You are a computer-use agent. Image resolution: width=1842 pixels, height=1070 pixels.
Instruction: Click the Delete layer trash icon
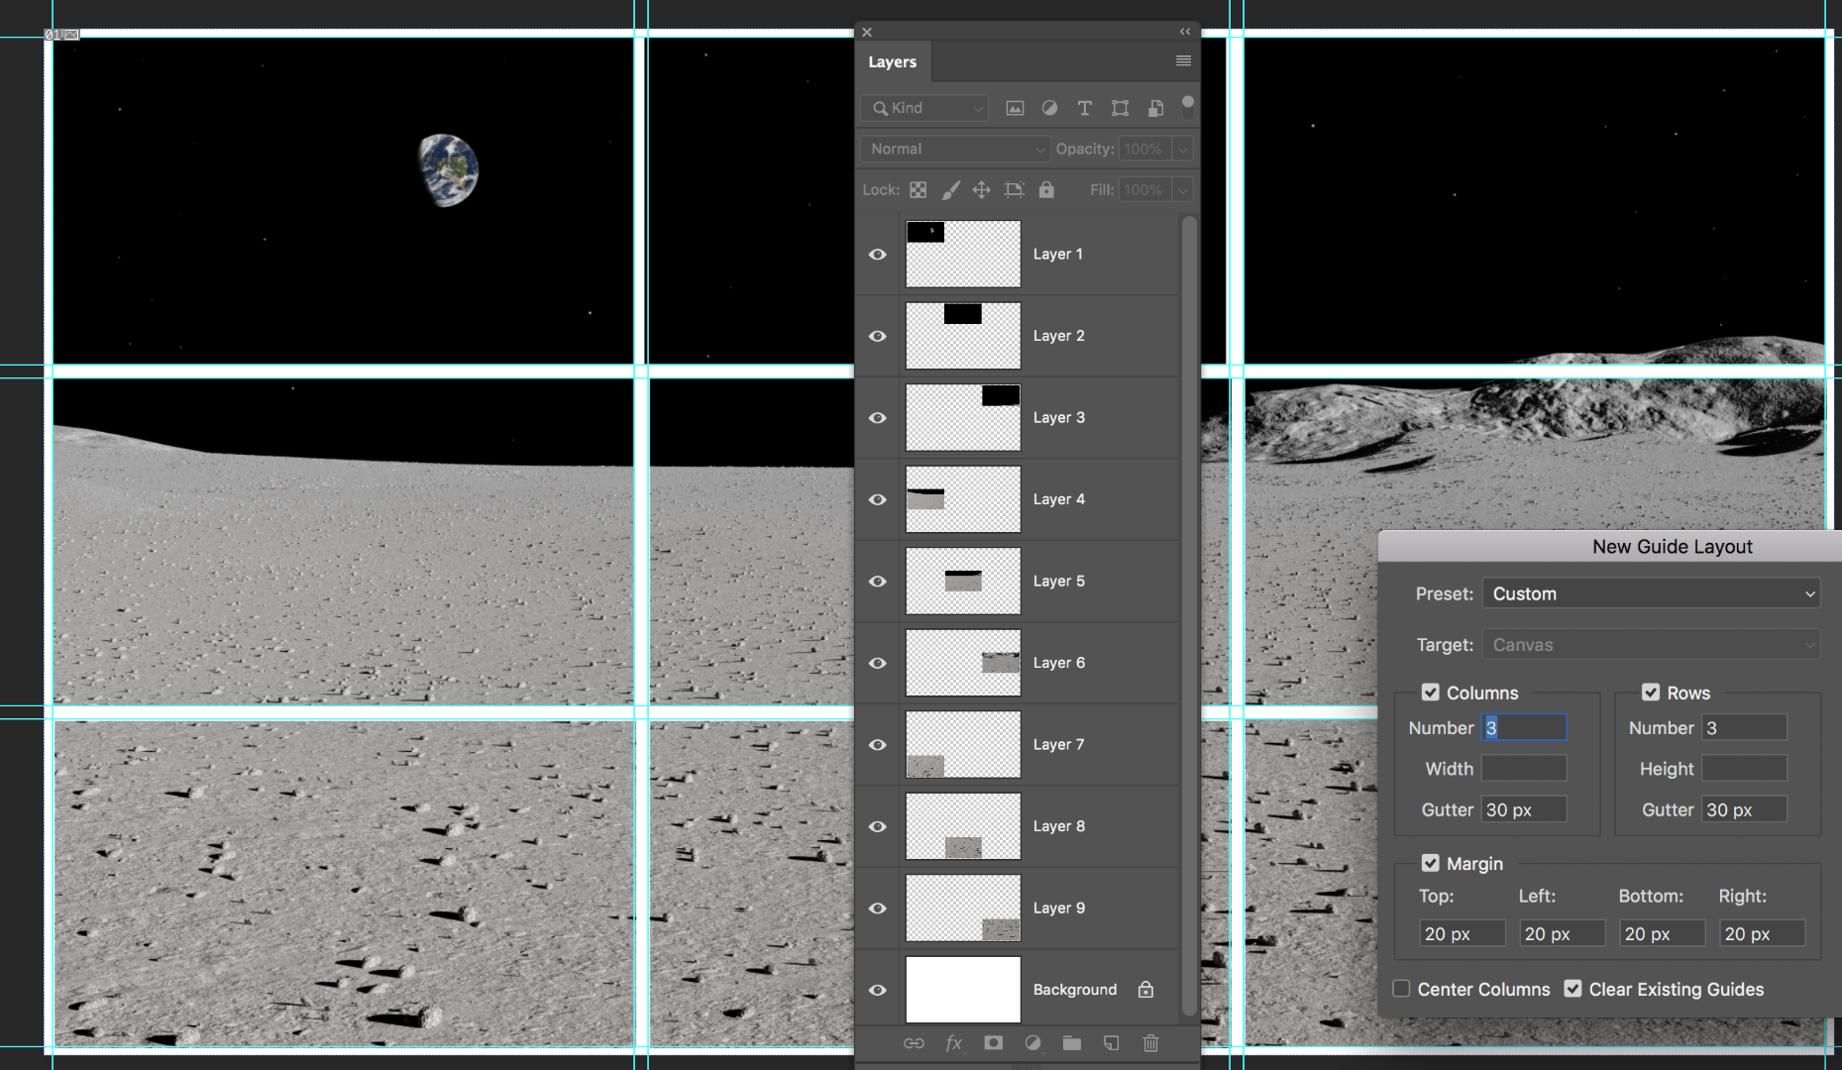point(1150,1042)
